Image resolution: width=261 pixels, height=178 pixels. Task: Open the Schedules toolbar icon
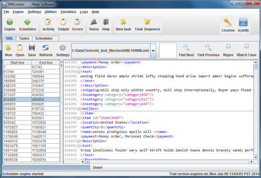click(x=27, y=22)
